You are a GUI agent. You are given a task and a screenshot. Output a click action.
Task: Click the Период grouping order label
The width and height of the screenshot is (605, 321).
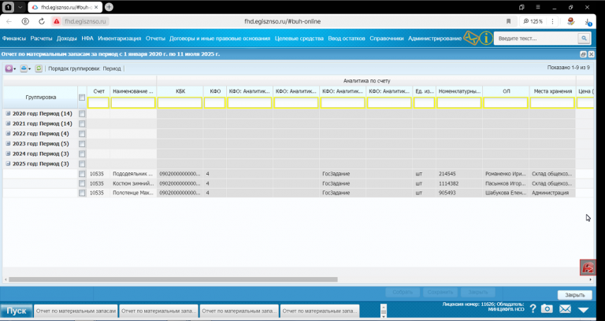click(112, 68)
